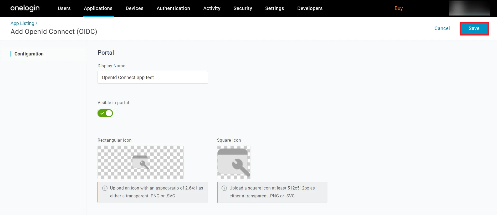Viewport: 497px width, 215px height.
Task: Open the Applications menu
Action: 98,8
